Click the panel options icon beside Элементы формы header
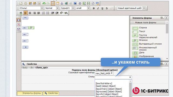This screenshot has height=97, width=173. pos(162,18)
